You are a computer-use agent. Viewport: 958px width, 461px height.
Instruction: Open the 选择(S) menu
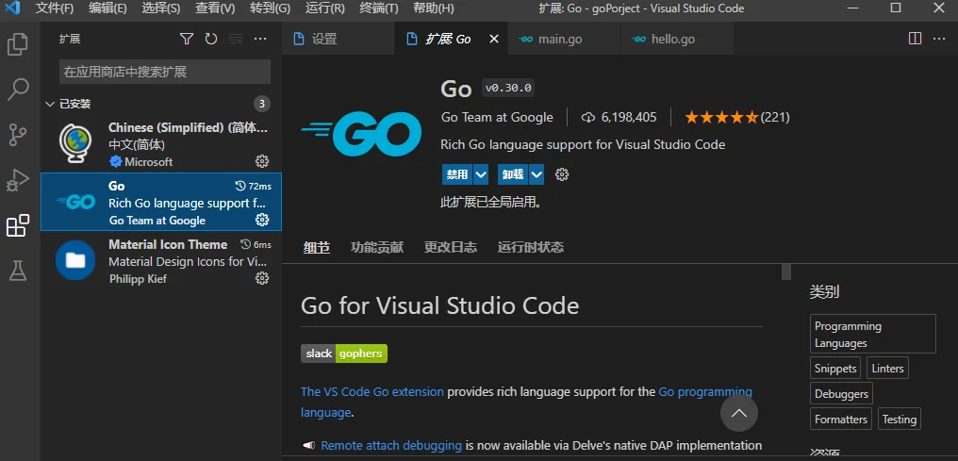[x=161, y=8]
